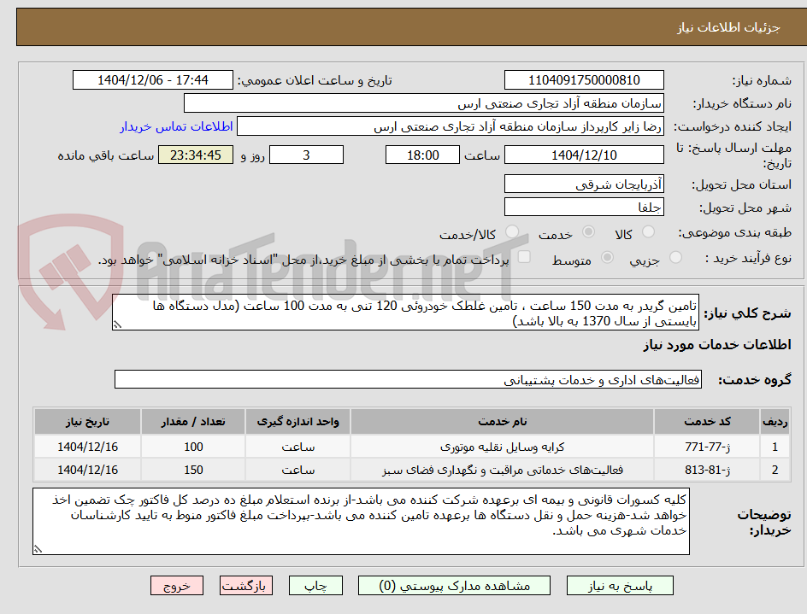This screenshot has width=807, height=614.
Task: Click the buyer organization name field
Action: 423,103
